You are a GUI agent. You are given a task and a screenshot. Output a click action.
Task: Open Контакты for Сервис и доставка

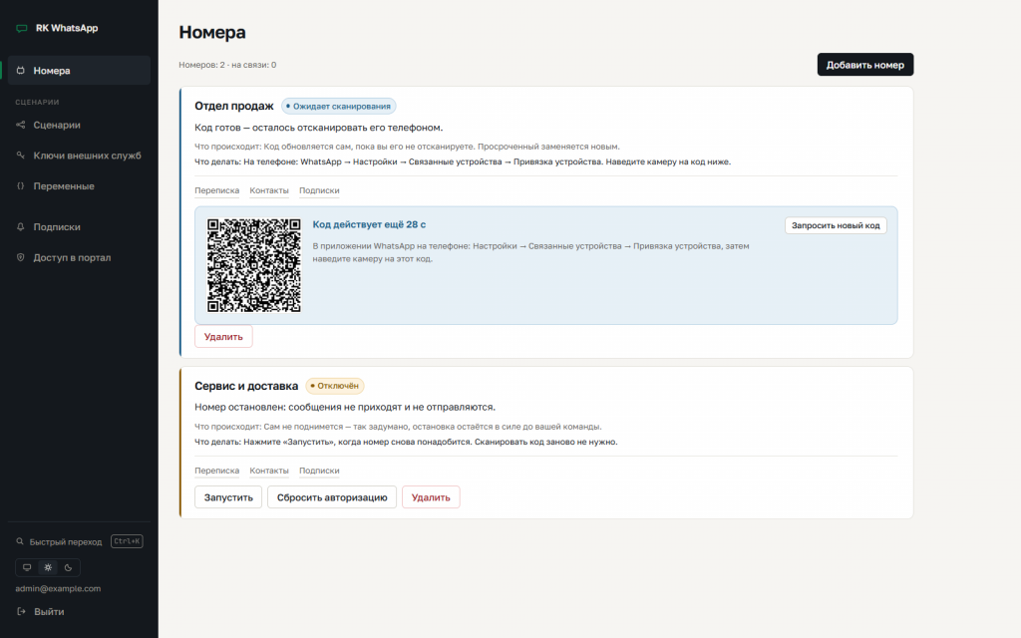point(269,471)
